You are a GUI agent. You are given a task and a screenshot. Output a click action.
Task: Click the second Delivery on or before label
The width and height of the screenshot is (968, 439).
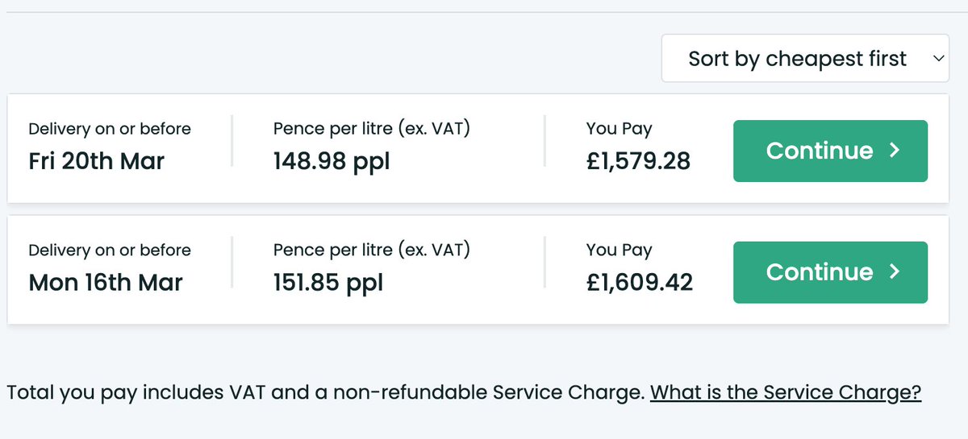pyautogui.click(x=110, y=251)
